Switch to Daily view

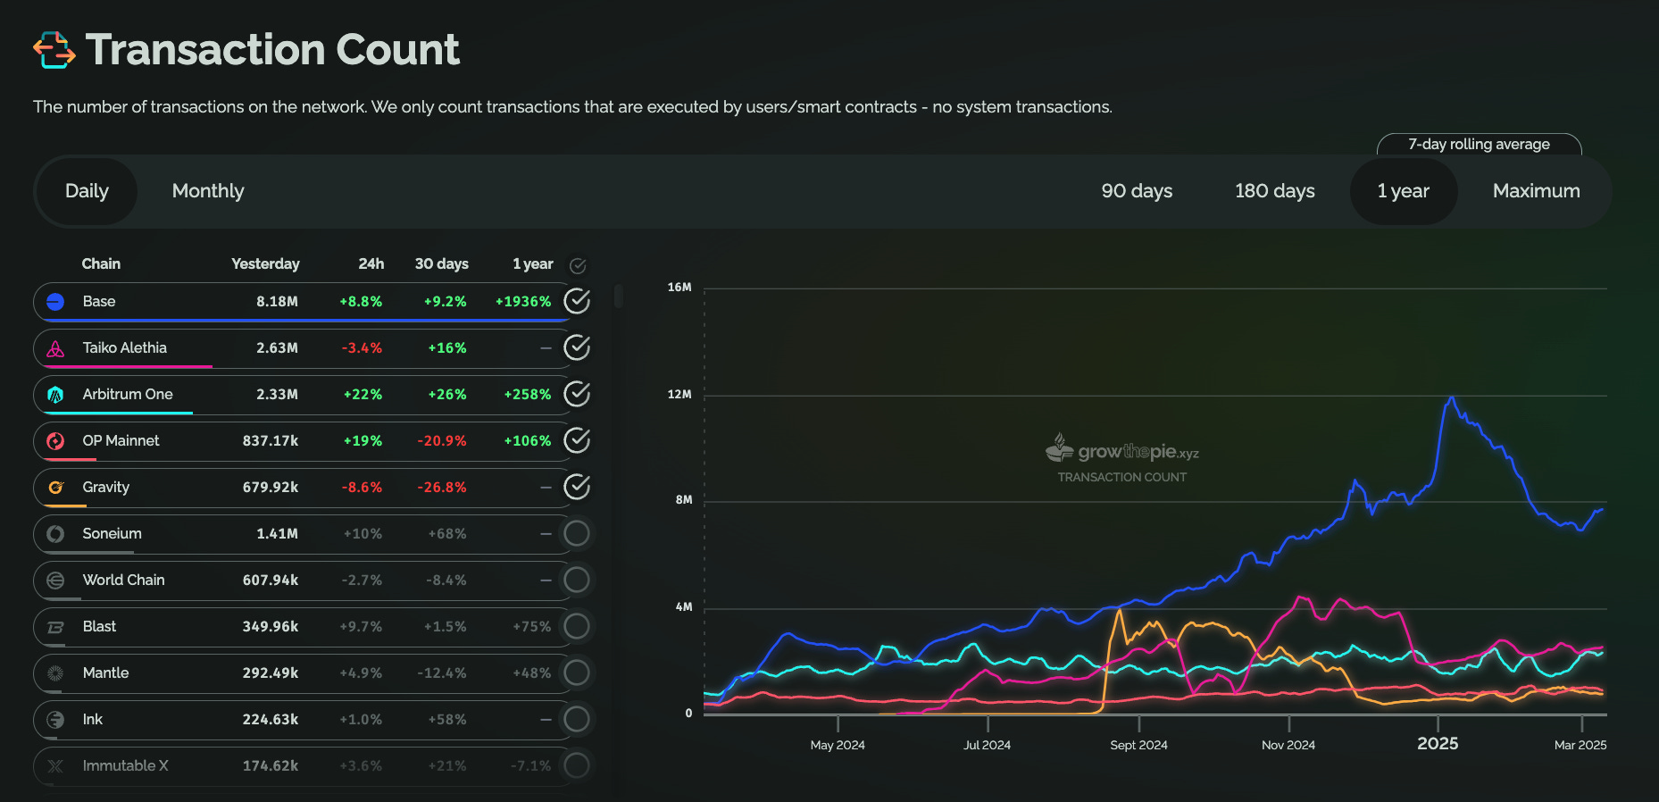click(87, 191)
